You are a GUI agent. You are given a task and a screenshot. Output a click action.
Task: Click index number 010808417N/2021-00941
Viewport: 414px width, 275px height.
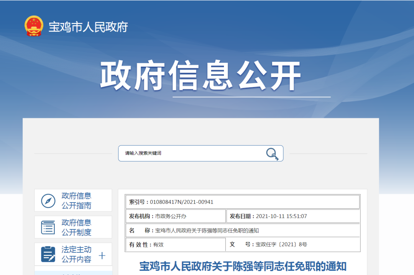(x=181, y=202)
